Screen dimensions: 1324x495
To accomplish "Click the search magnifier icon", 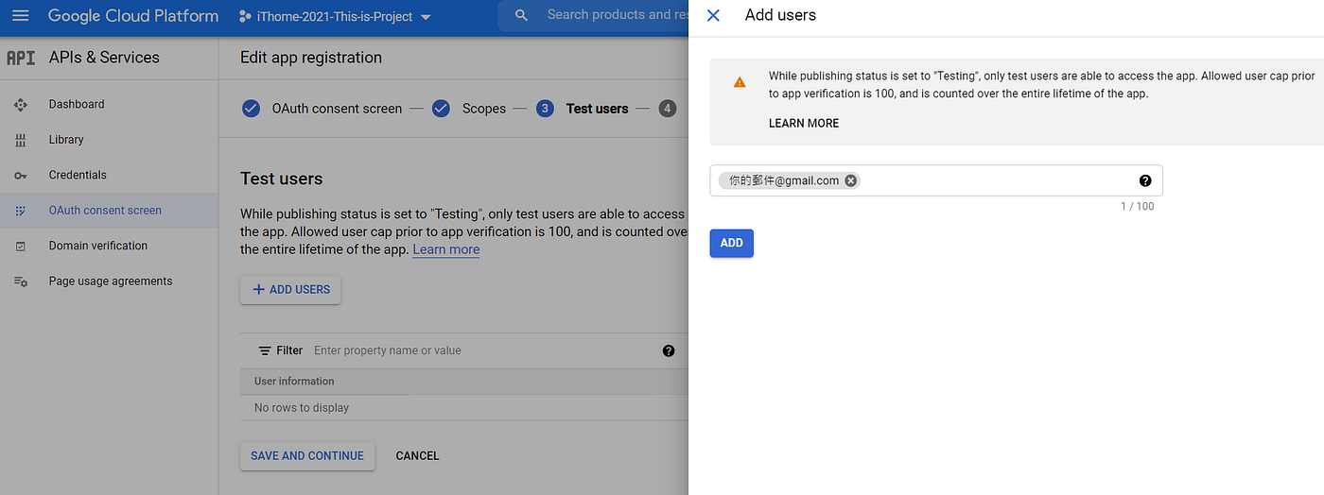I will coord(521,16).
